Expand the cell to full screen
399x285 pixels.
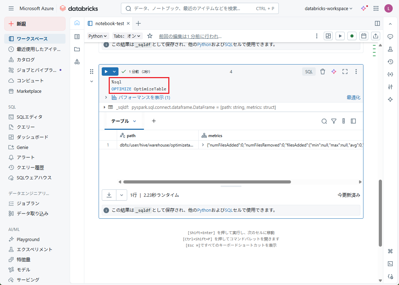[x=345, y=72]
